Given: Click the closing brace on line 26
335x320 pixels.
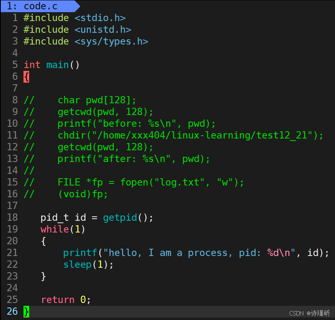Looking at the screenshot, I should [x=26, y=311].
